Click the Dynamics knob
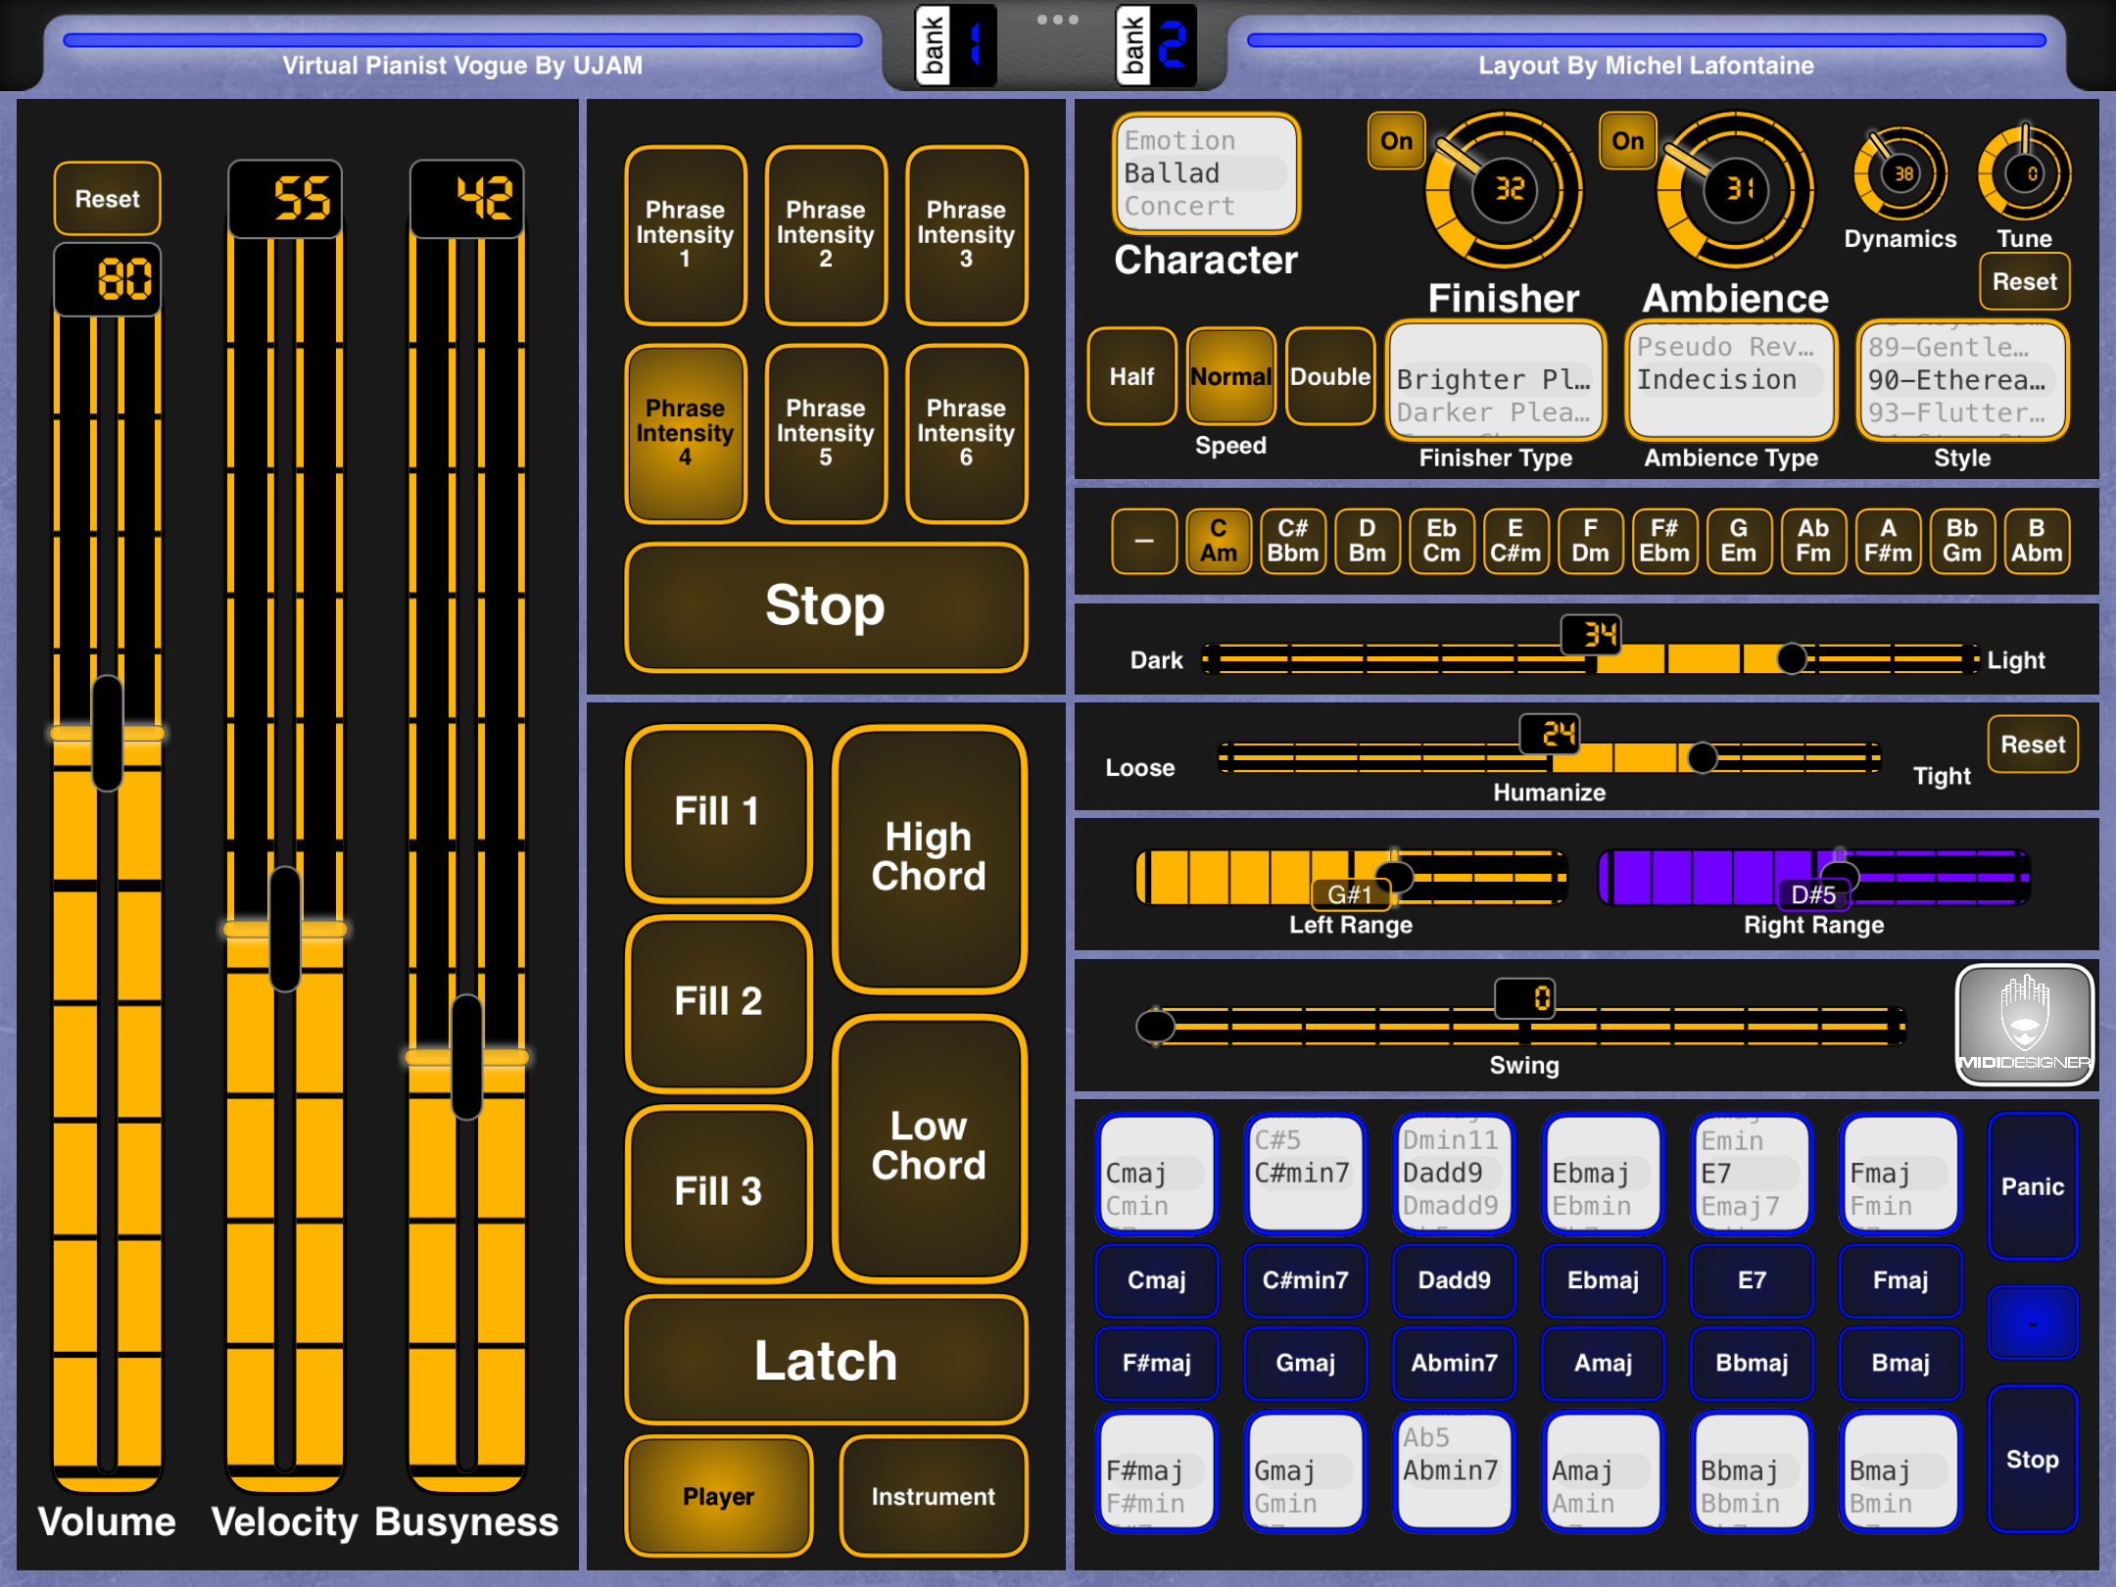This screenshot has width=2116, height=1587. click(1900, 174)
